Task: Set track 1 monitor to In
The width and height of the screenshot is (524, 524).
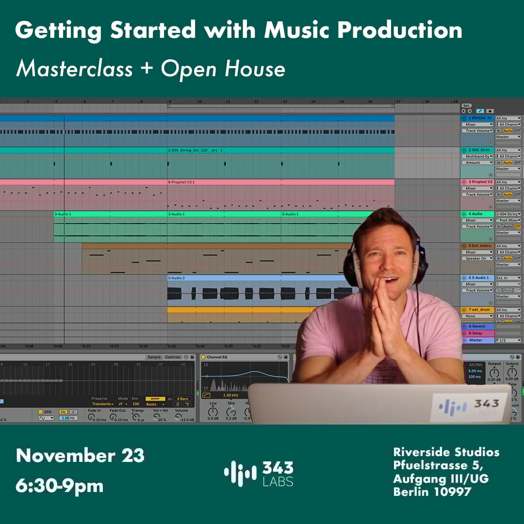Action: pos(499,131)
